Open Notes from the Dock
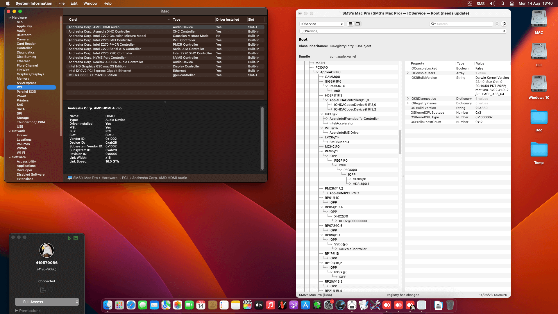 [x=236, y=305]
